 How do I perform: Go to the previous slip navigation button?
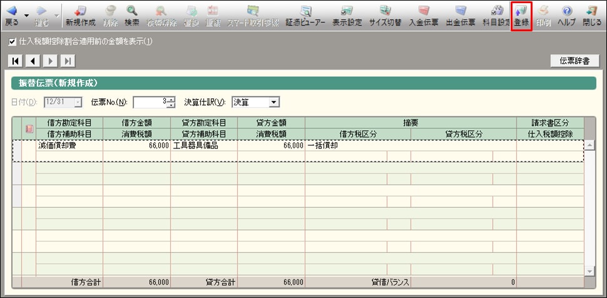(x=33, y=61)
